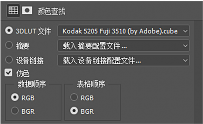This screenshot has width=203, height=124.
Task: Open the Kodak 5205 Fuji 3510 .cube dropdown
Action: point(124,31)
